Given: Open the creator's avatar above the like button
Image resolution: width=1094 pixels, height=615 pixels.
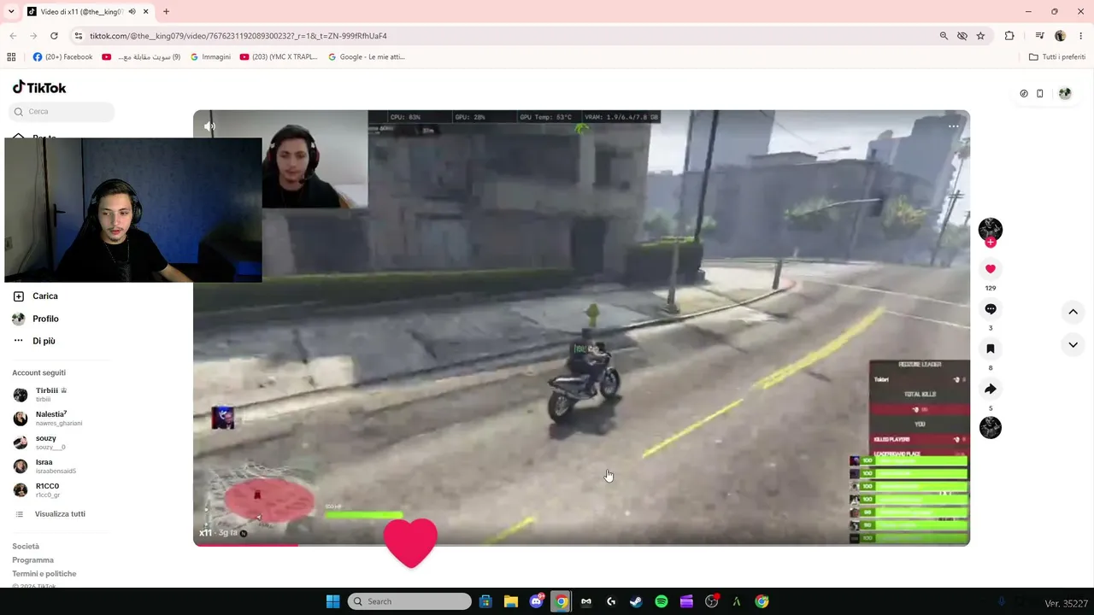Looking at the screenshot, I should coord(991,228).
